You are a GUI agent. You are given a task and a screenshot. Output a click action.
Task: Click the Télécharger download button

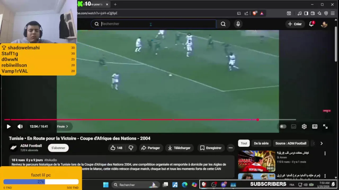click(x=179, y=148)
